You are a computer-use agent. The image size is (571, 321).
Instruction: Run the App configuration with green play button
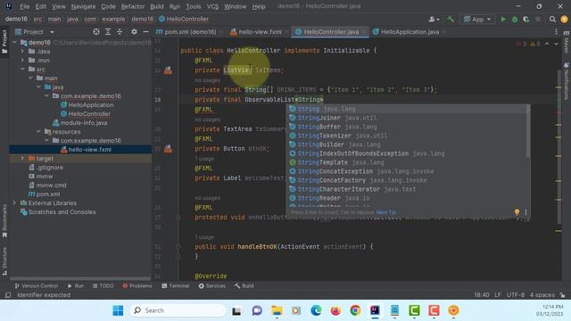pos(503,19)
